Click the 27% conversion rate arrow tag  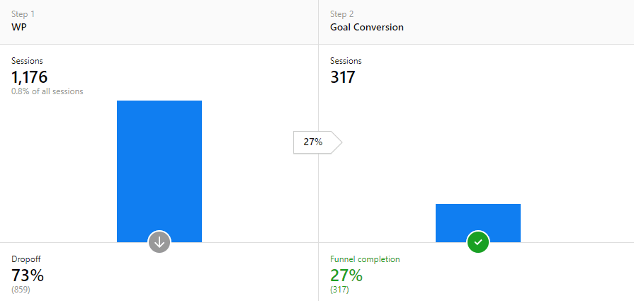pos(315,142)
